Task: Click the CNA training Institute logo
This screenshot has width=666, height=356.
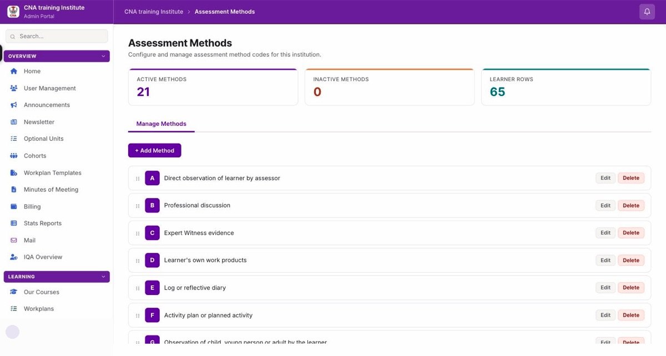Action: (13, 12)
